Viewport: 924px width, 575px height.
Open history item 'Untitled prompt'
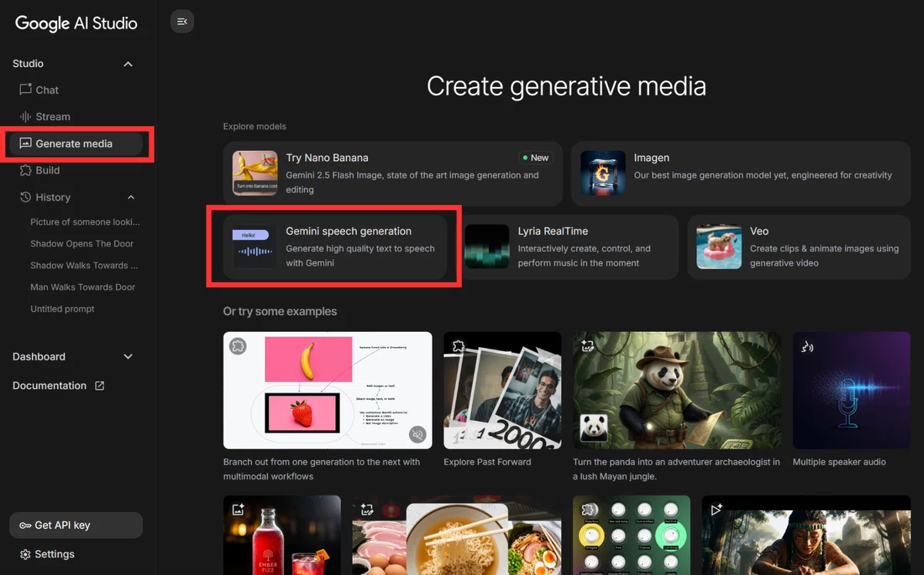click(x=62, y=309)
